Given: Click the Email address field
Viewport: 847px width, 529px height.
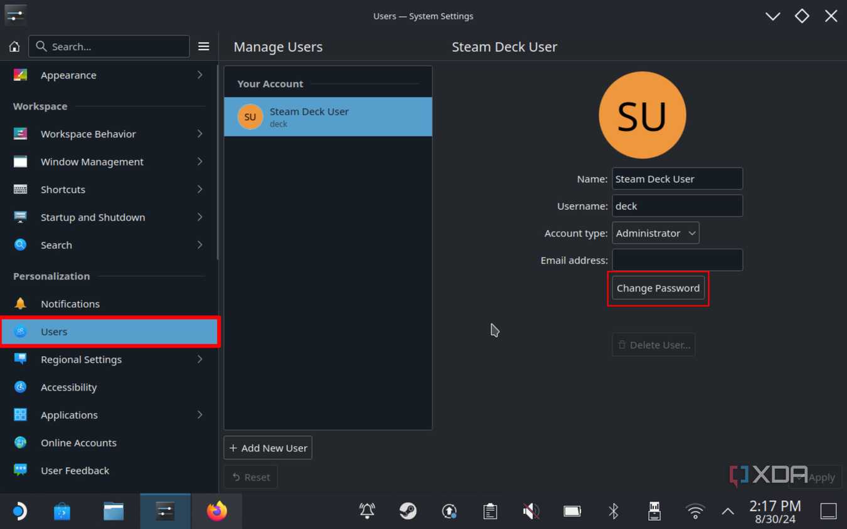Looking at the screenshot, I should point(678,260).
